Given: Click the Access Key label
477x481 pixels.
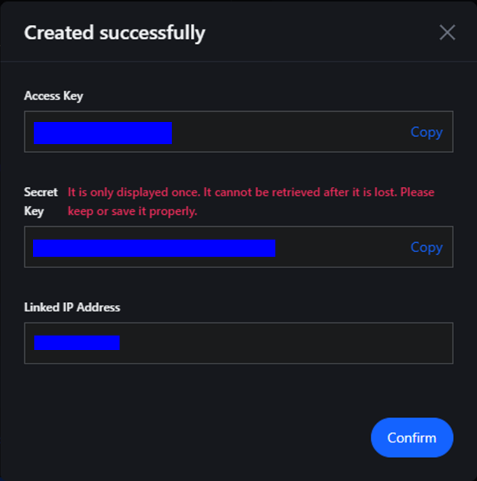Looking at the screenshot, I should (x=53, y=96).
